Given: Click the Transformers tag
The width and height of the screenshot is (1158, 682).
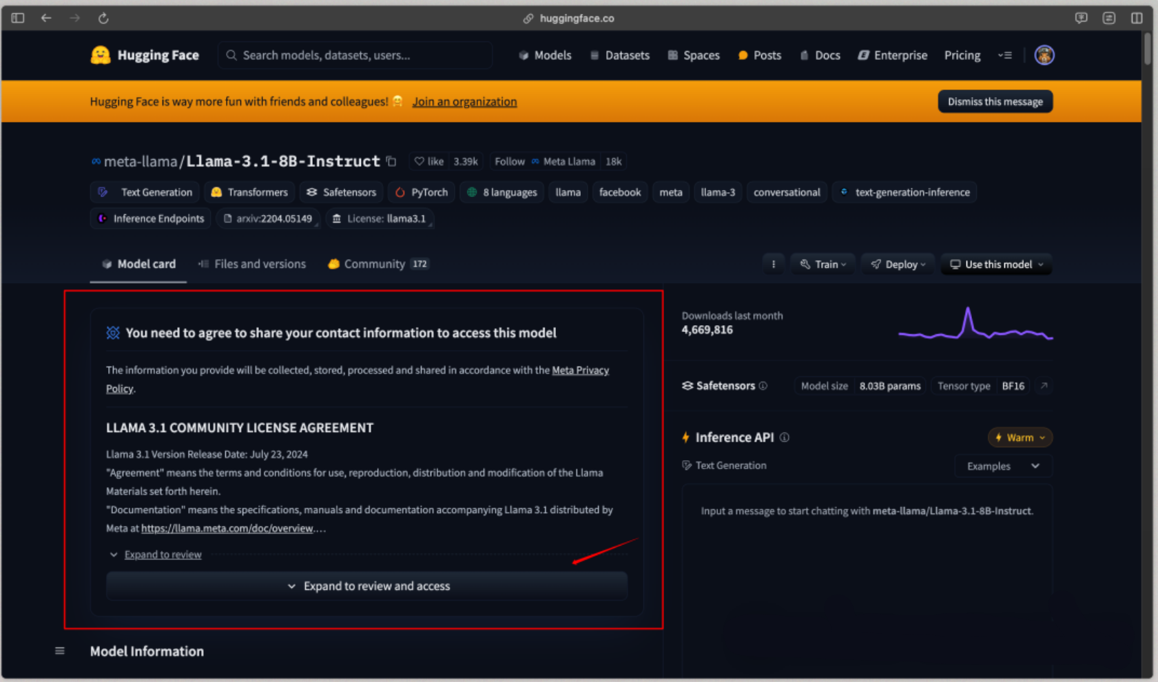Looking at the screenshot, I should pos(249,192).
